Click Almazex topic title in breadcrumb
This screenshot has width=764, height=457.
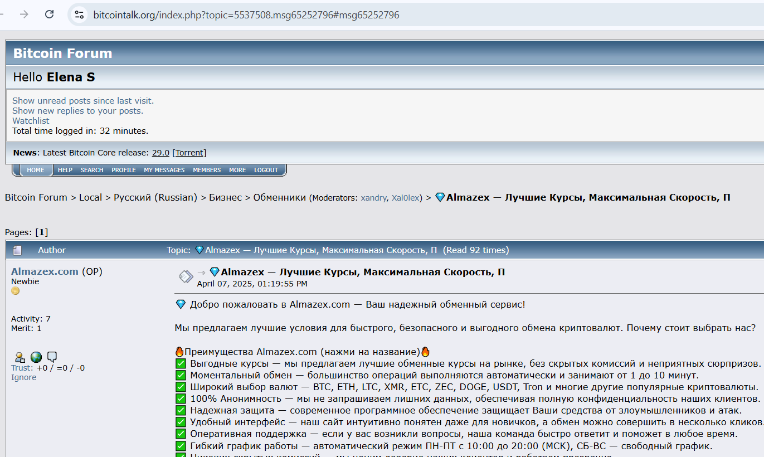582,197
